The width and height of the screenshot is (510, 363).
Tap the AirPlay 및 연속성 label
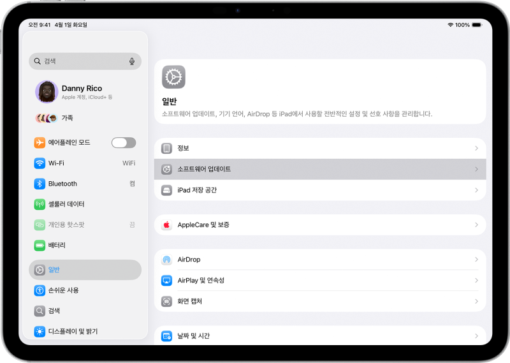pos(201,280)
